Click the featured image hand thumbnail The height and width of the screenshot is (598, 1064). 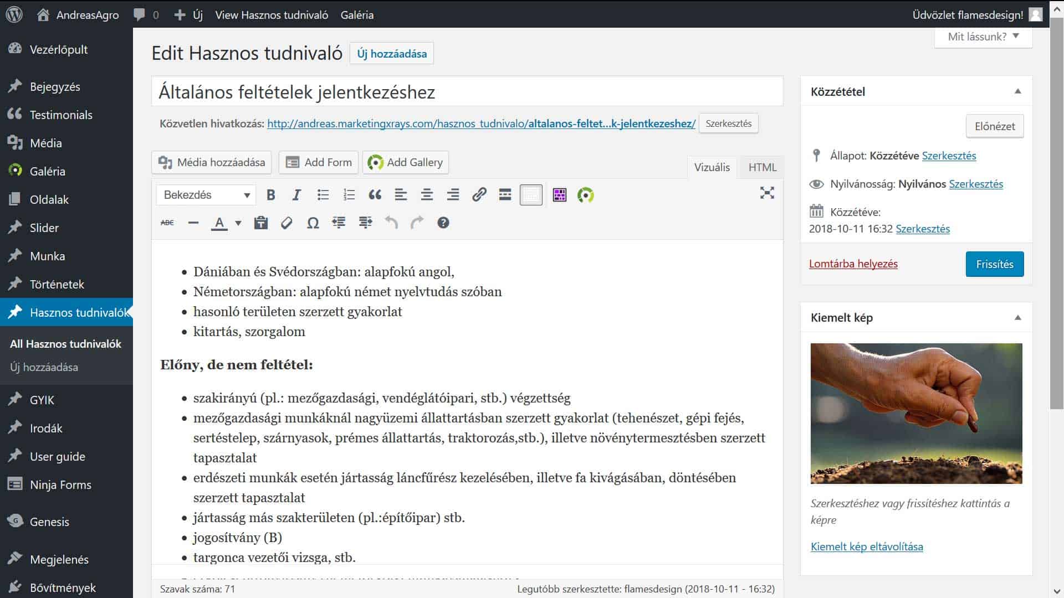point(917,414)
